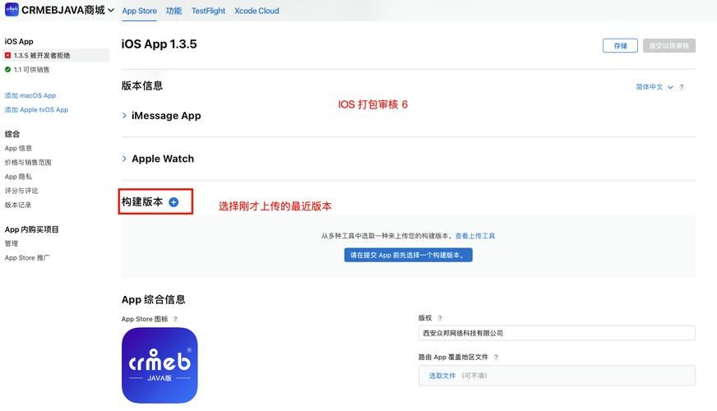Click the 存储 save button
Screen dimensions: 717x411
click(x=620, y=46)
